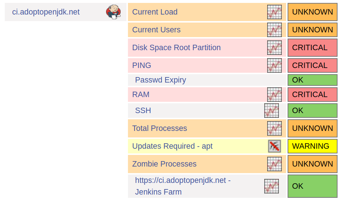Click the OK status for SSH

pyautogui.click(x=312, y=111)
